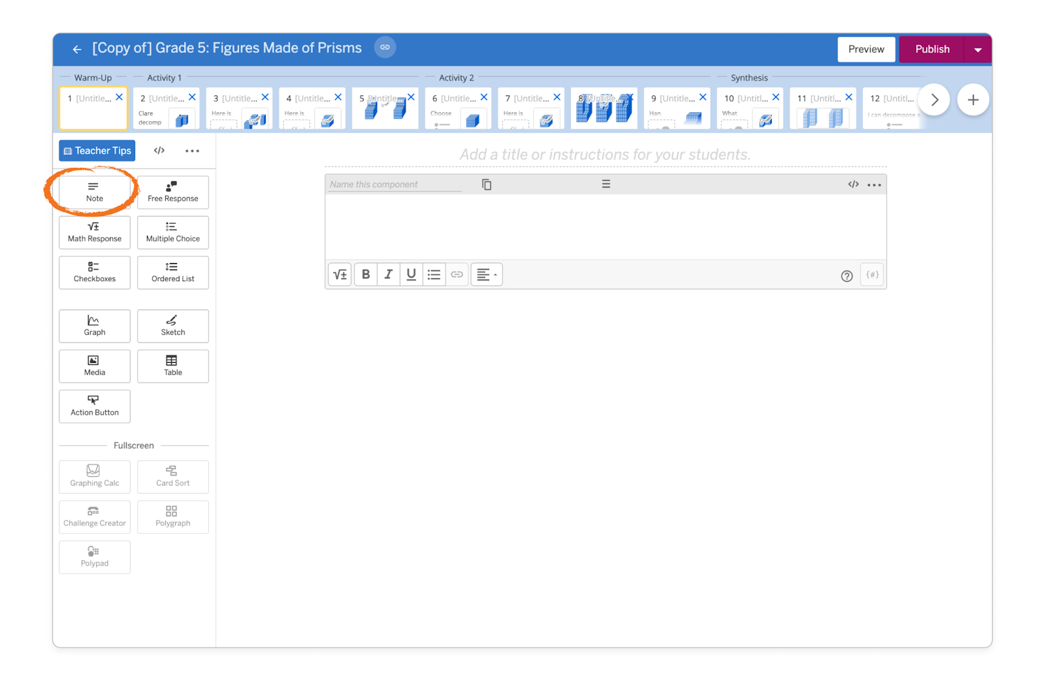Image resolution: width=1045 pixels, height=682 pixels.
Task: Add a new screen with the plus button
Action: 973,100
